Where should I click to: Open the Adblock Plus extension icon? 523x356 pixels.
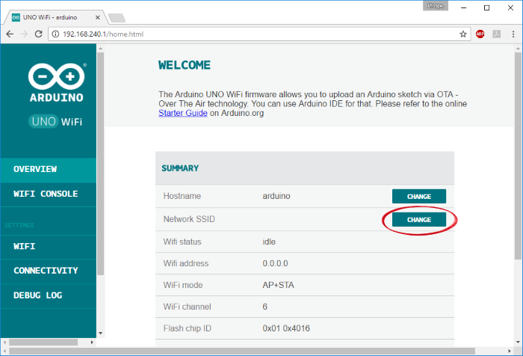pos(480,34)
